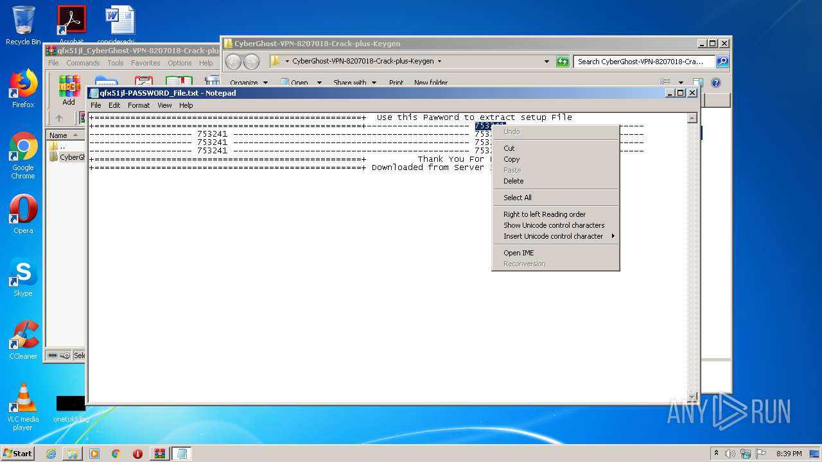Open WinRAR File menu
The height and width of the screenshot is (462, 822).
(x=53, y=63)
